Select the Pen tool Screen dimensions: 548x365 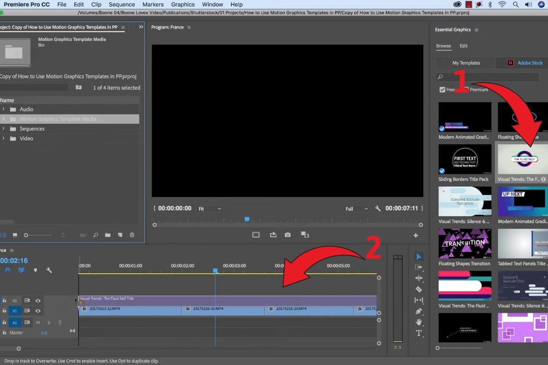click(419, 311)
